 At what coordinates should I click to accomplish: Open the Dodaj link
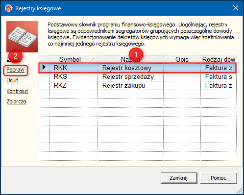(13, 59)
